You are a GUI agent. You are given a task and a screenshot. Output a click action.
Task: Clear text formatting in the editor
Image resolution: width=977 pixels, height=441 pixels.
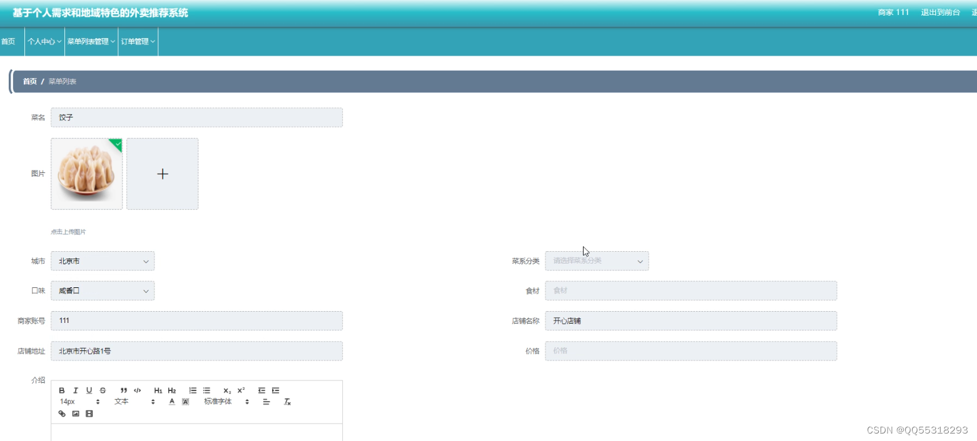[x=287, y=402]
